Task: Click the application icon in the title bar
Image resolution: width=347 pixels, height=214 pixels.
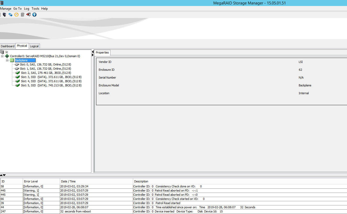Action: coord(2,3)
